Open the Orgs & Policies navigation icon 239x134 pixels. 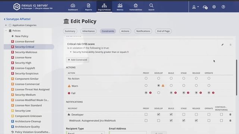pos(104,7)
